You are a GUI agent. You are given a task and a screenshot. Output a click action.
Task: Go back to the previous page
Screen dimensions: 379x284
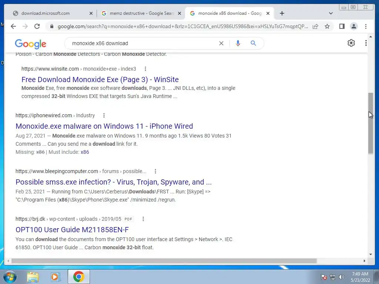pyautogui.click(x=13, y=26)
